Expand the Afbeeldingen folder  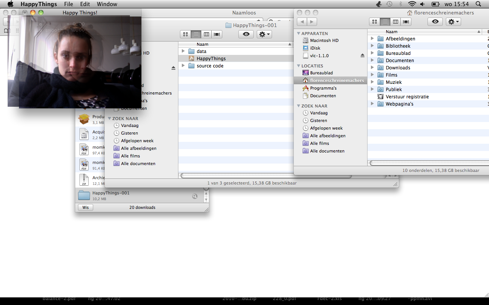(x=372, y=39)
